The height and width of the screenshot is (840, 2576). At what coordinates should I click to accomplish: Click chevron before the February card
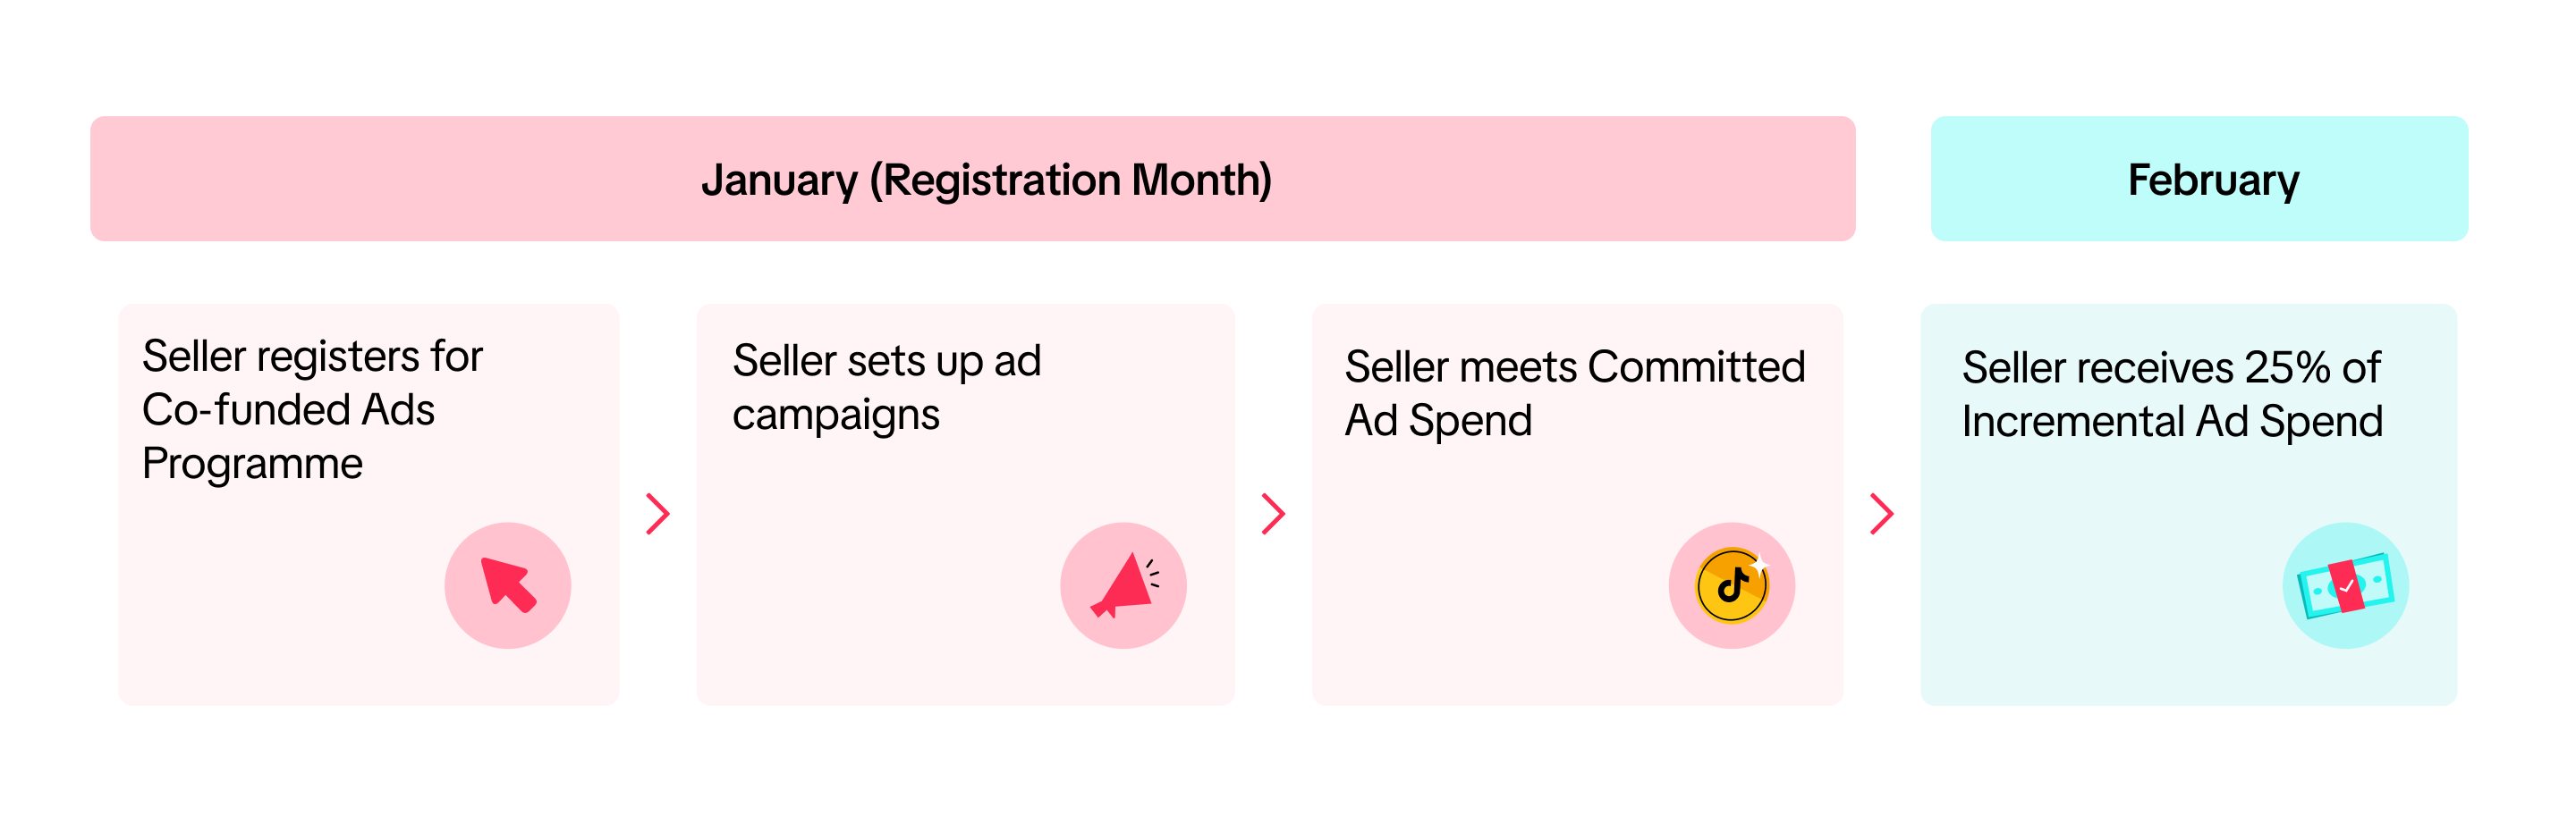[x=1881, y=514]
